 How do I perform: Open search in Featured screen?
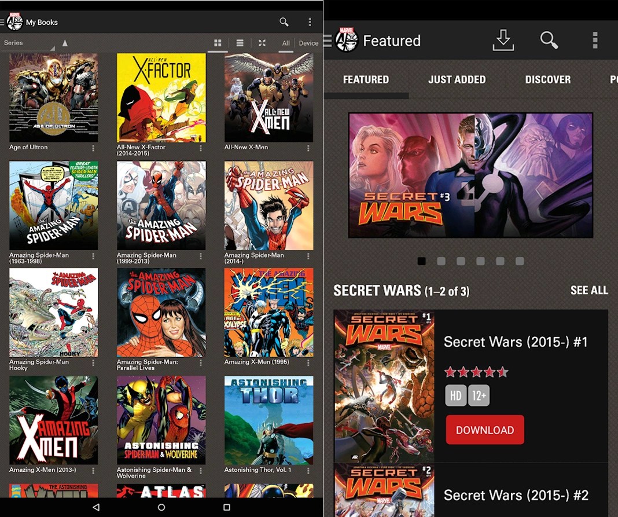click(x=549, y=40)
